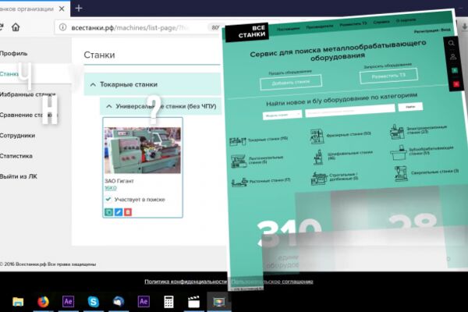Open the Политика конфиденциальности footer link
Viewport: 468px width, 312px height.
(x=186, y=282)
